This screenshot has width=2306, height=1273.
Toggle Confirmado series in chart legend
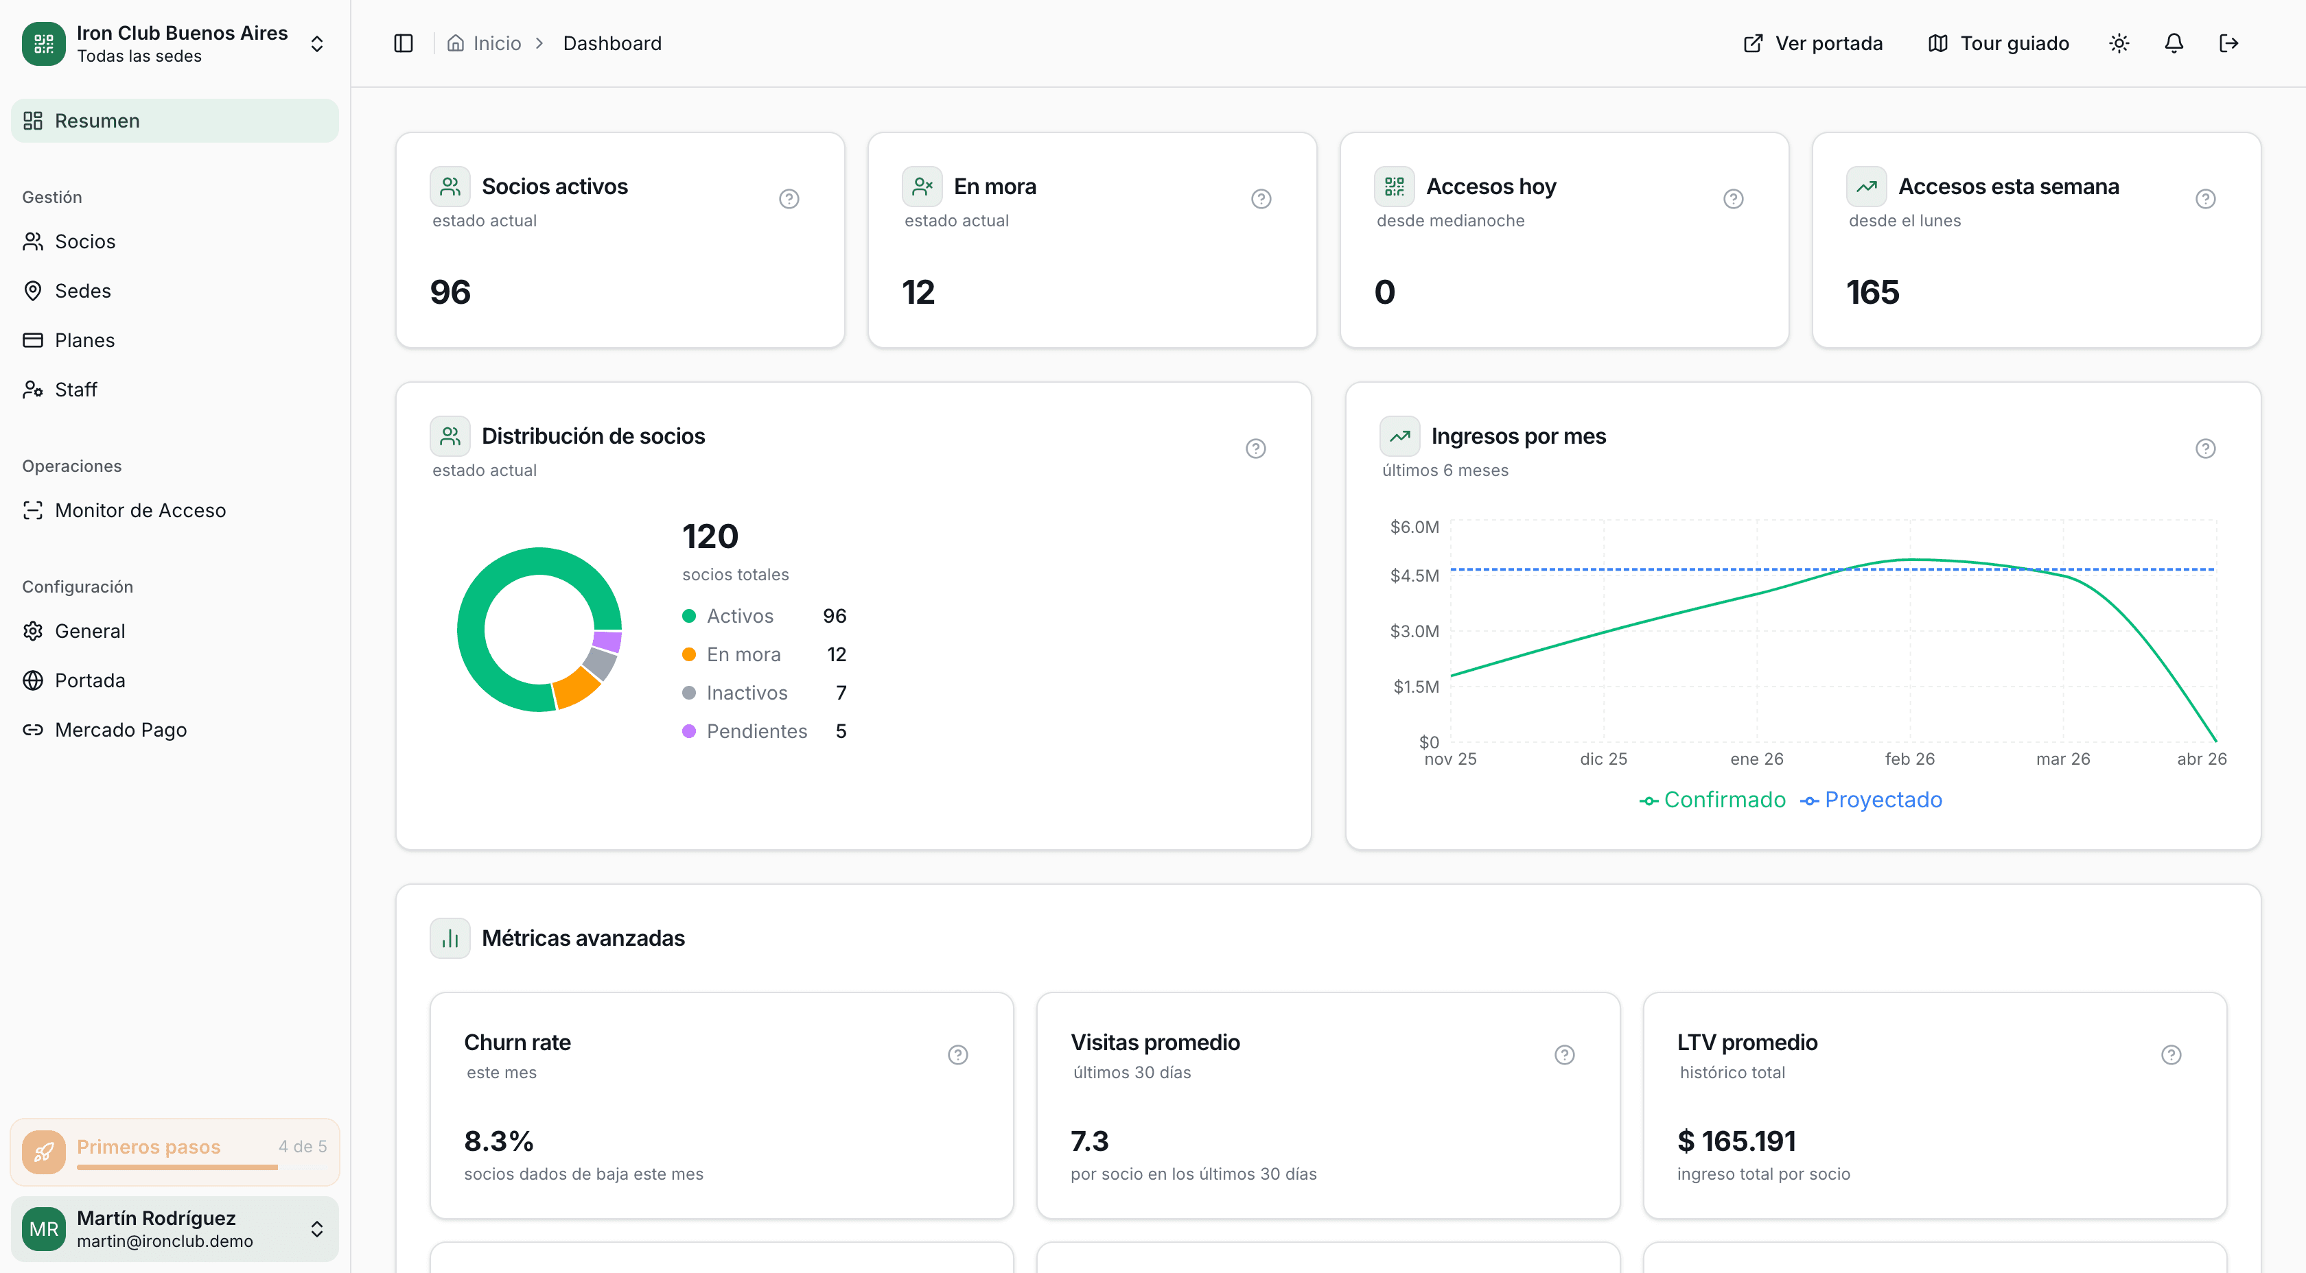click(1712, 800)
